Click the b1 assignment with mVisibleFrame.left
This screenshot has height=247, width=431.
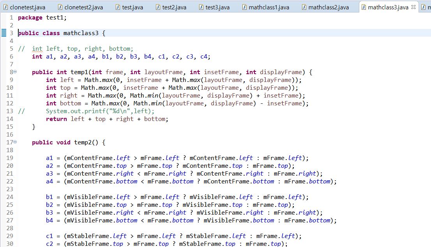coord(177,197)
